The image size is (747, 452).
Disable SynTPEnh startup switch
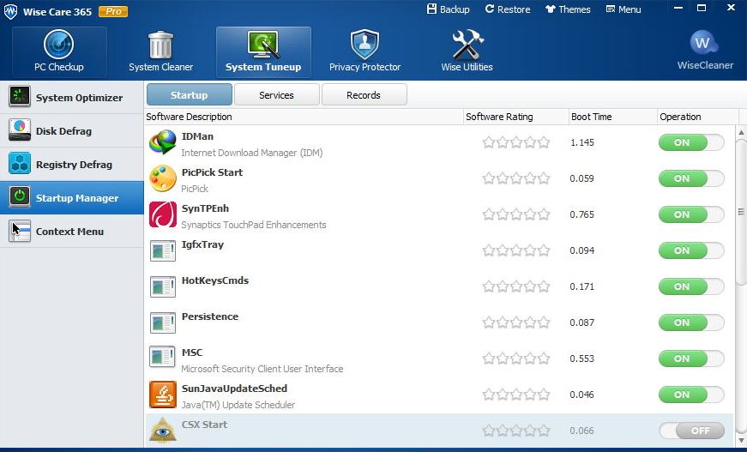(691, 214)
